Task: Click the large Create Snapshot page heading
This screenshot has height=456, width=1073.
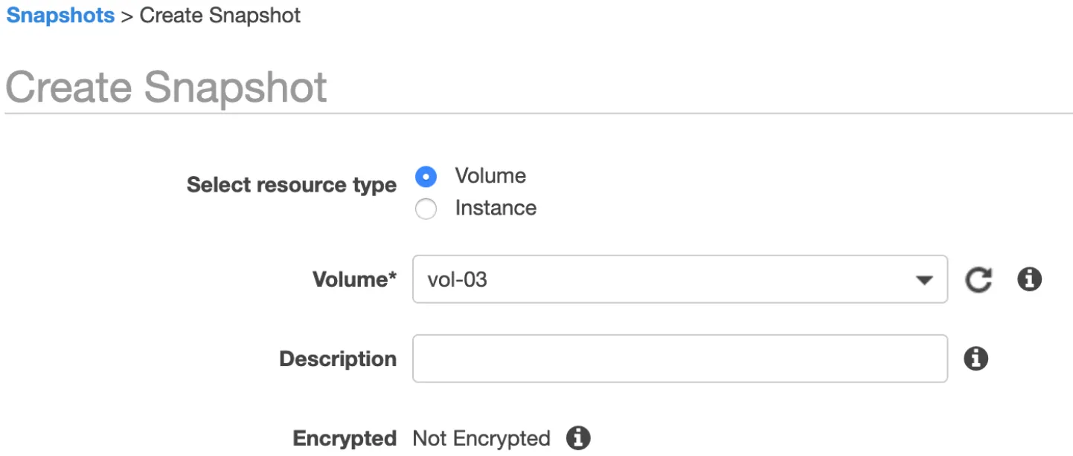Action: pyautogui.click(x=166, y=87)
